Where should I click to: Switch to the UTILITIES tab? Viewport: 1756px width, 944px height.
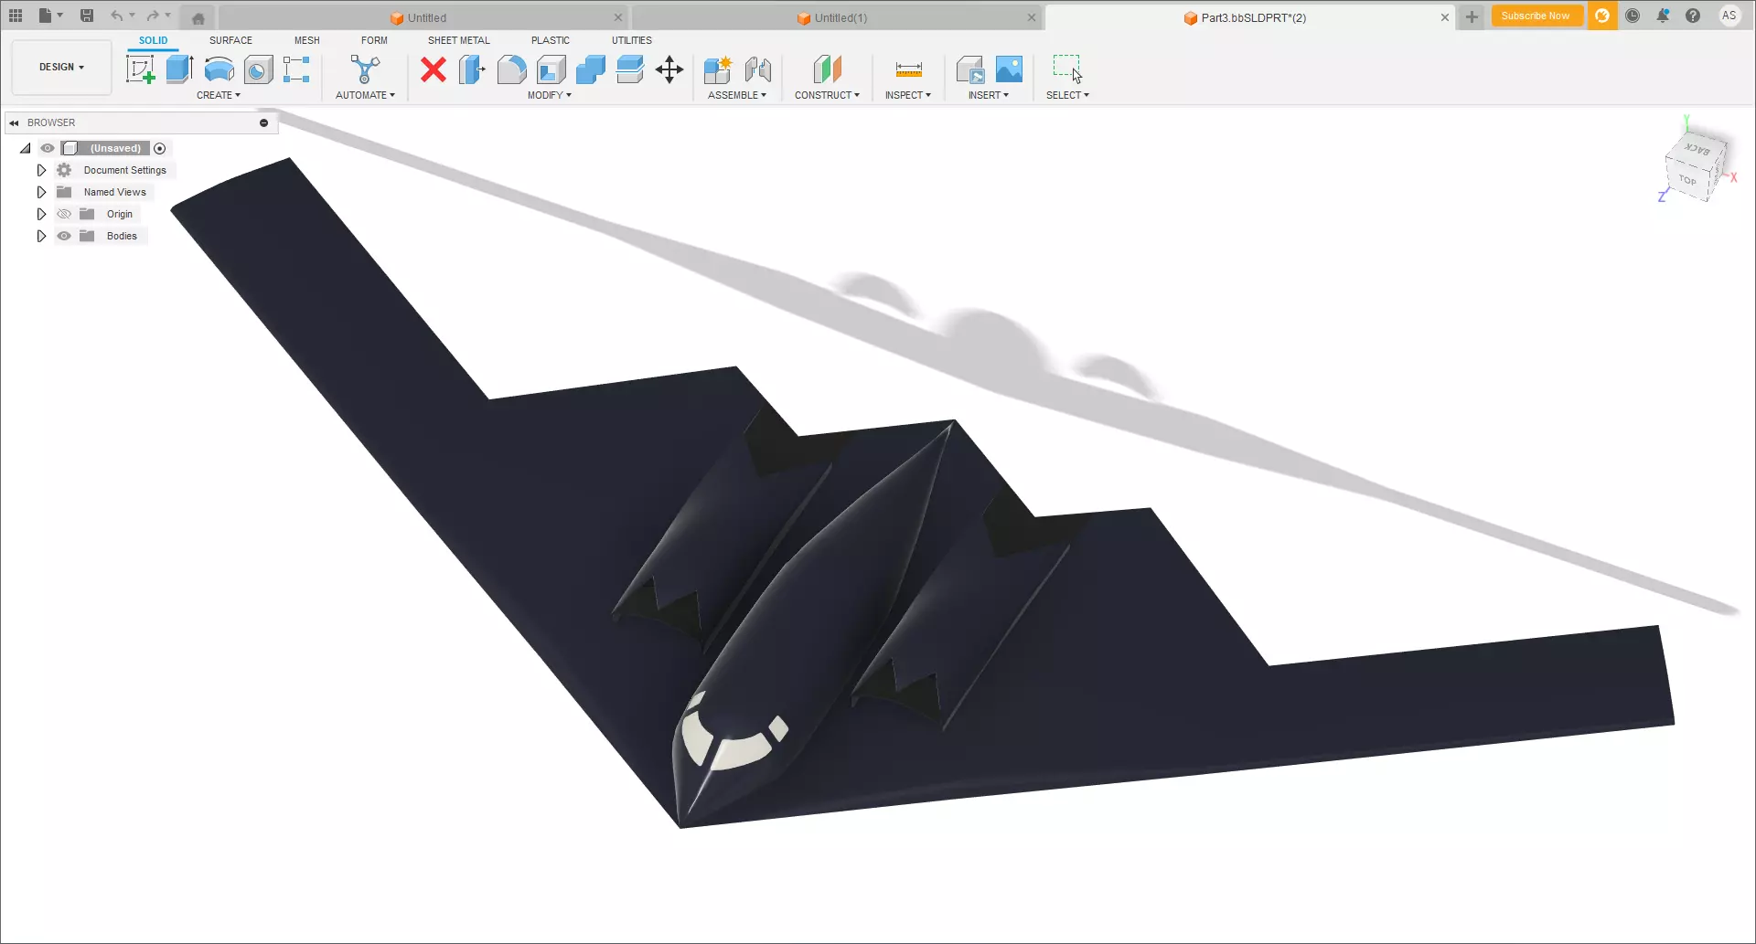click(632, 40)
